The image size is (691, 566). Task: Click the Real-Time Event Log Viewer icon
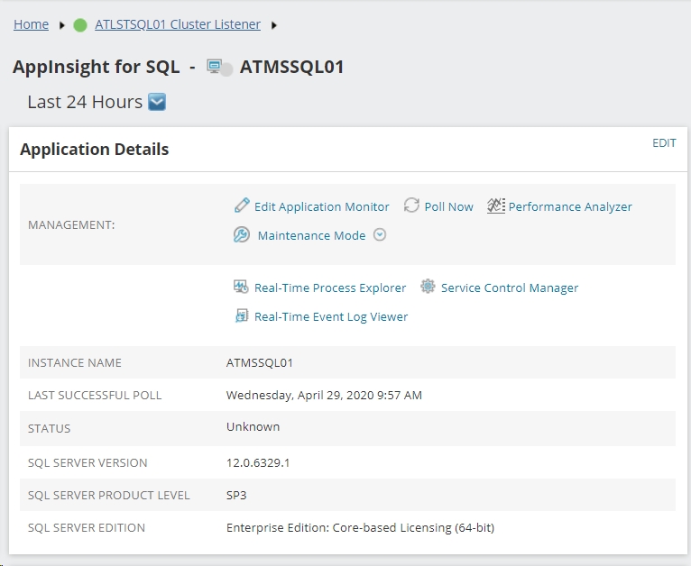tap(242, 315)
